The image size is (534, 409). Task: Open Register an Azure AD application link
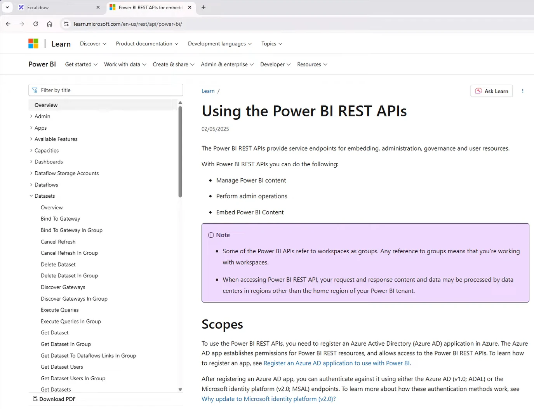point(337,363)
